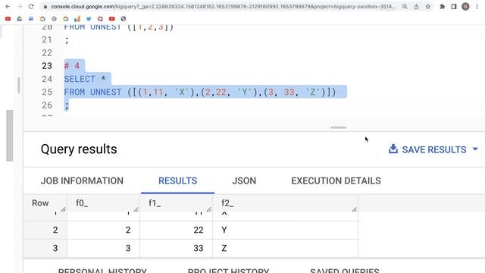Grab the f0_ column resize handle
The image size is (485, 273).
(136, 209)
